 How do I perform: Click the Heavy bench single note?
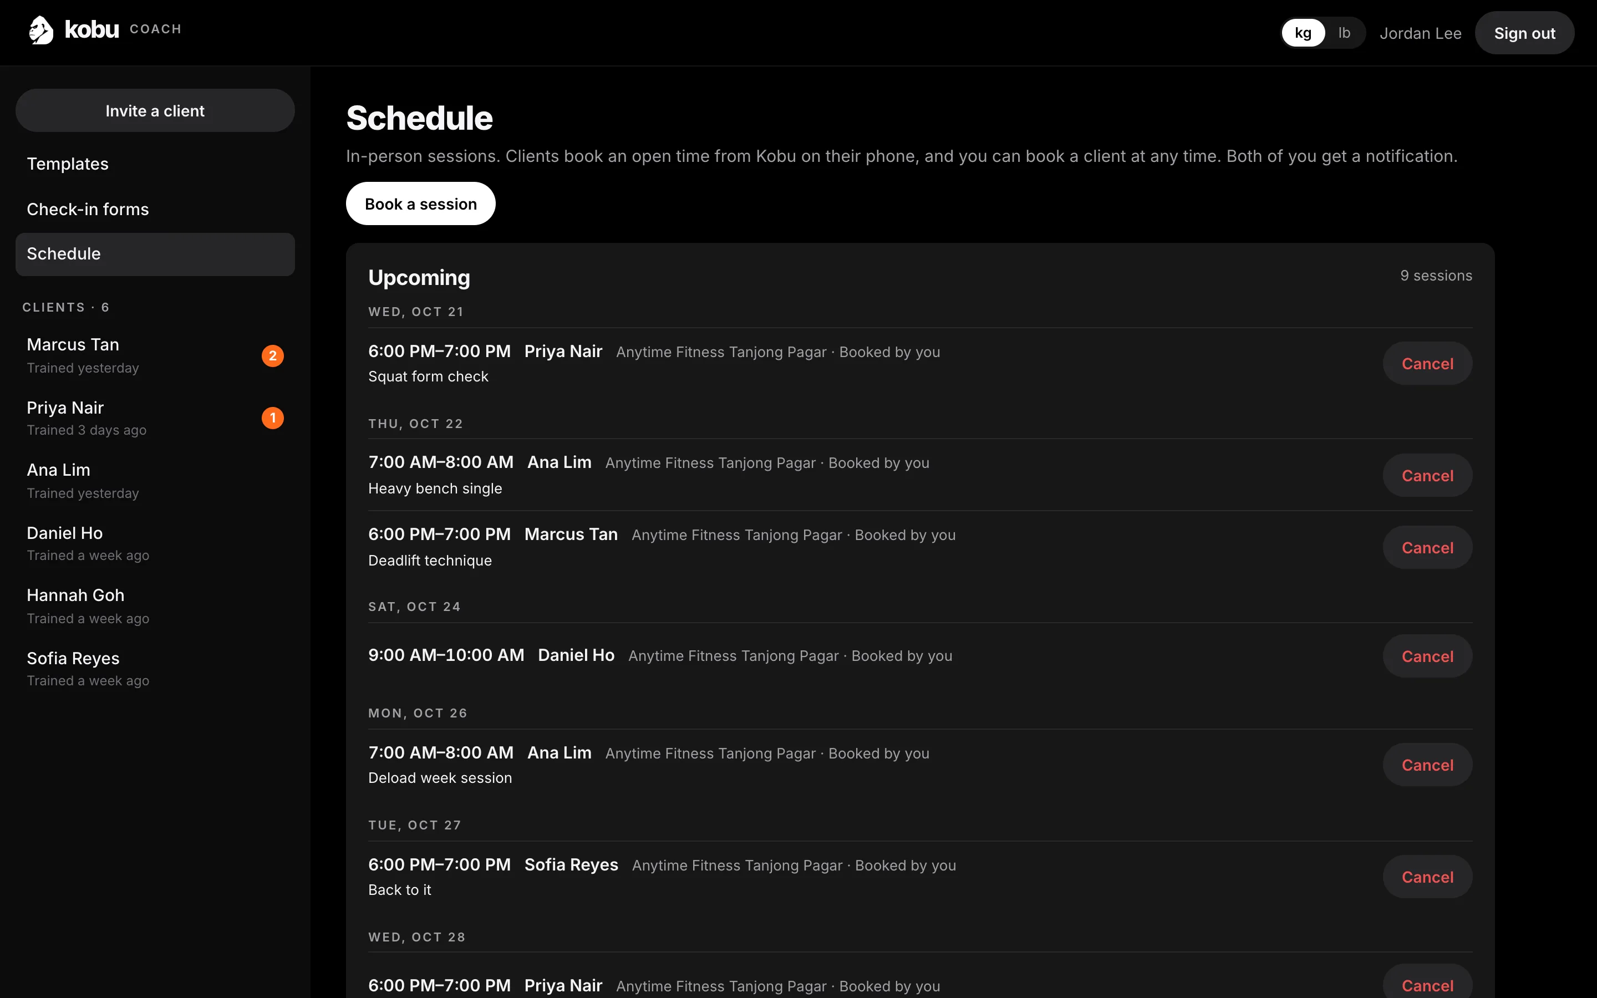tap(435, 488)
